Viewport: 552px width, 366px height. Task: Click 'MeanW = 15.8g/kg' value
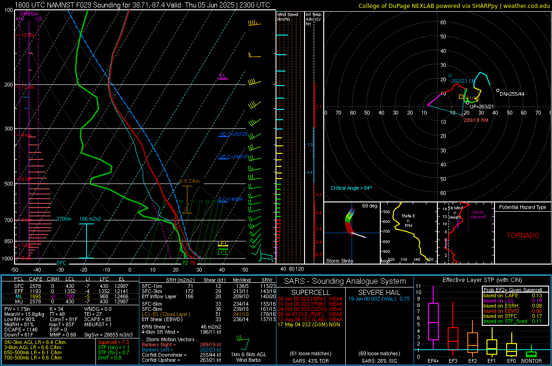pyautogui.click(x=24, y=314)
